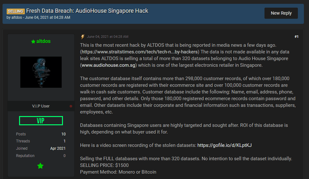Click the green star beside altdos username
Screen dimensions: 309x179
point(33,41)
